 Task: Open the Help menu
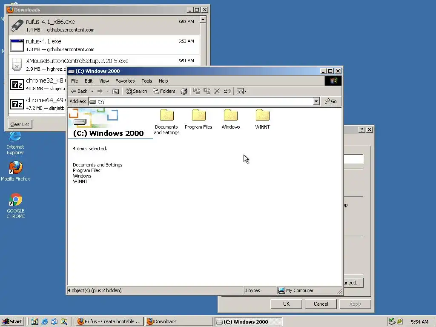[163, 81]
